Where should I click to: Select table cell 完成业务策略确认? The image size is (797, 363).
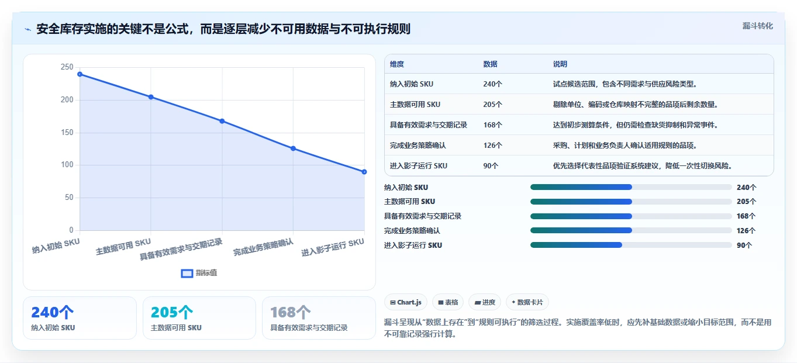click(418, 146)
